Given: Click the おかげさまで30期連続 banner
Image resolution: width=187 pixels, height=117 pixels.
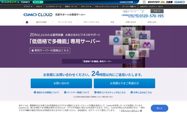Looking at the screenshot, I should (x=160, y=2).
